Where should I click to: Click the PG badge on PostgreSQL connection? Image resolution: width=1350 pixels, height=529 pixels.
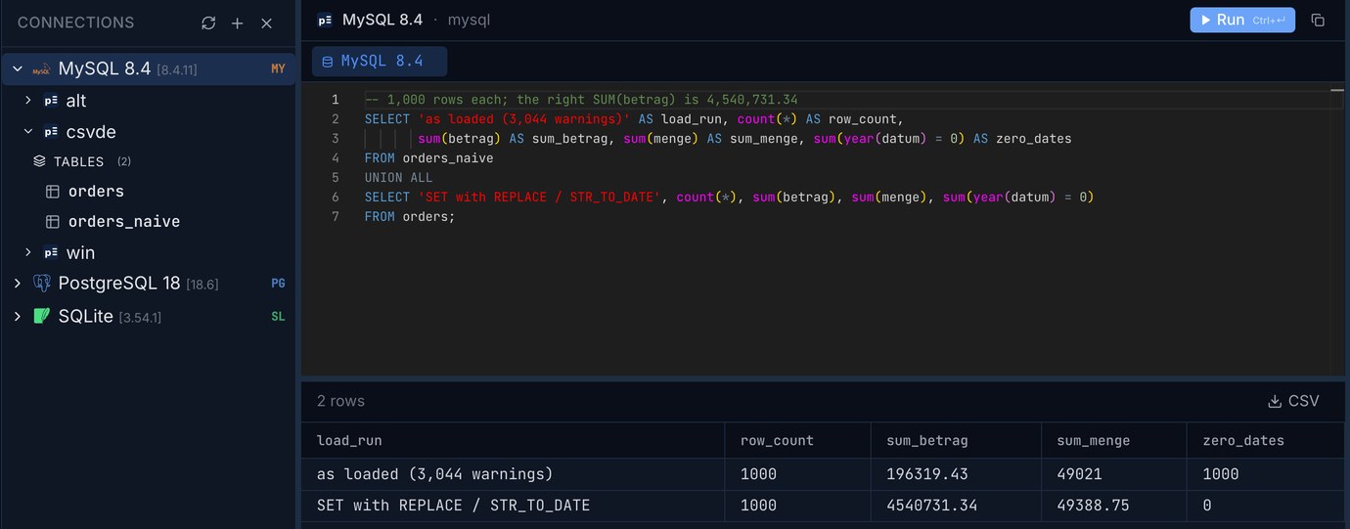point(278,284)
